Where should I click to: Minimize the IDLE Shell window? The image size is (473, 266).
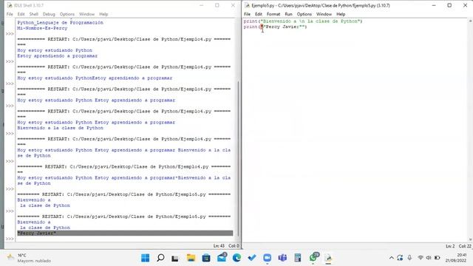(202, 5)
